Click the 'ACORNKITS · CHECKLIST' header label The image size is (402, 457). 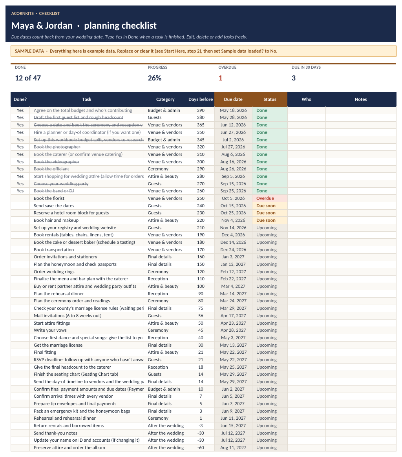pyautogui.click(x=35, y=13)
